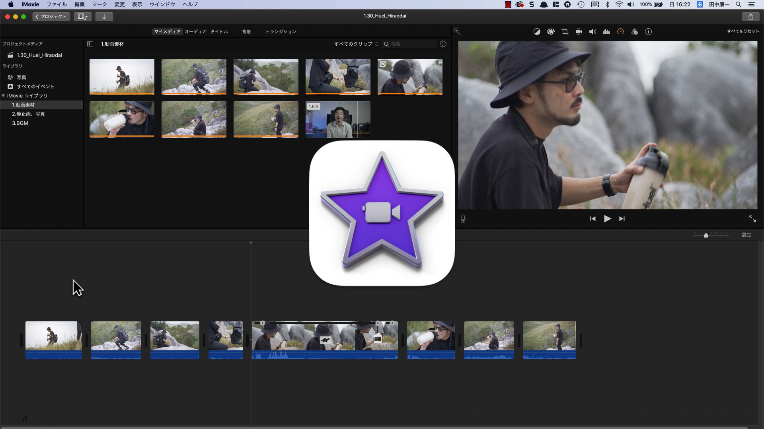
Task: Select the crop tool in viewer toolbar
Action: click(x=565, y=32)
